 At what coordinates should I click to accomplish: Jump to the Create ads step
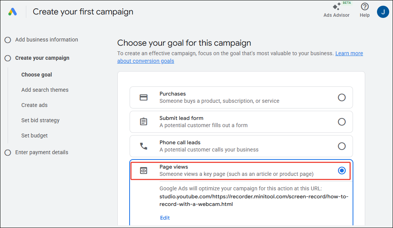[x=34, y=105]
